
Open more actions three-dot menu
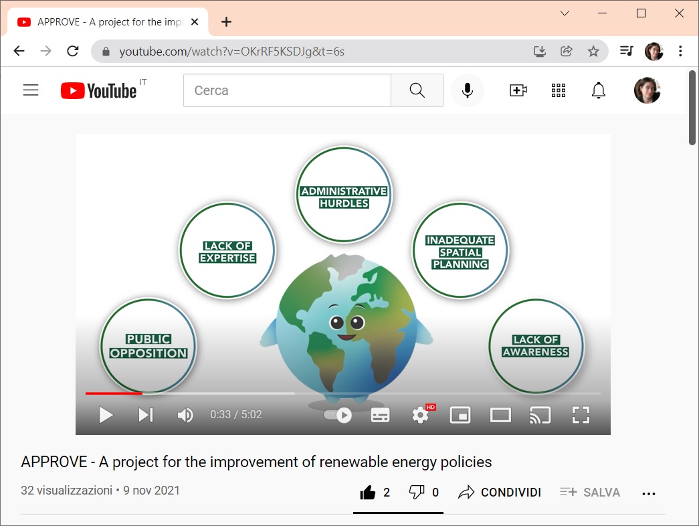pyautogui.click(x=649, y=493)
